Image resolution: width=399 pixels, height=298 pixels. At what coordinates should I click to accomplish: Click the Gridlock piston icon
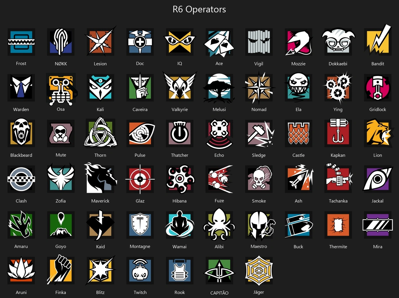[378, 88]
